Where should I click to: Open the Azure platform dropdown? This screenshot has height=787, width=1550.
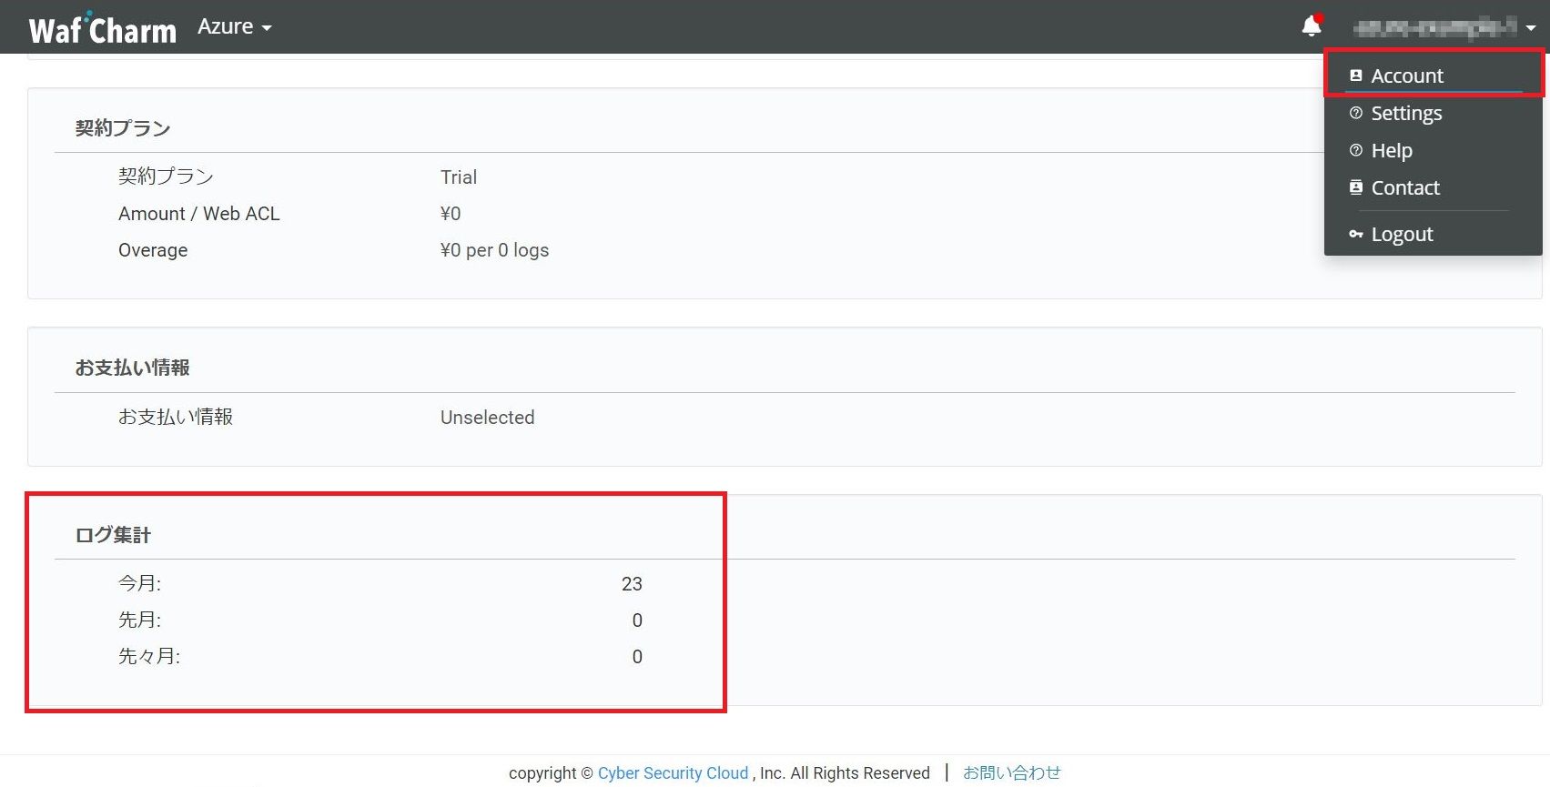click(x=235, y=27)
